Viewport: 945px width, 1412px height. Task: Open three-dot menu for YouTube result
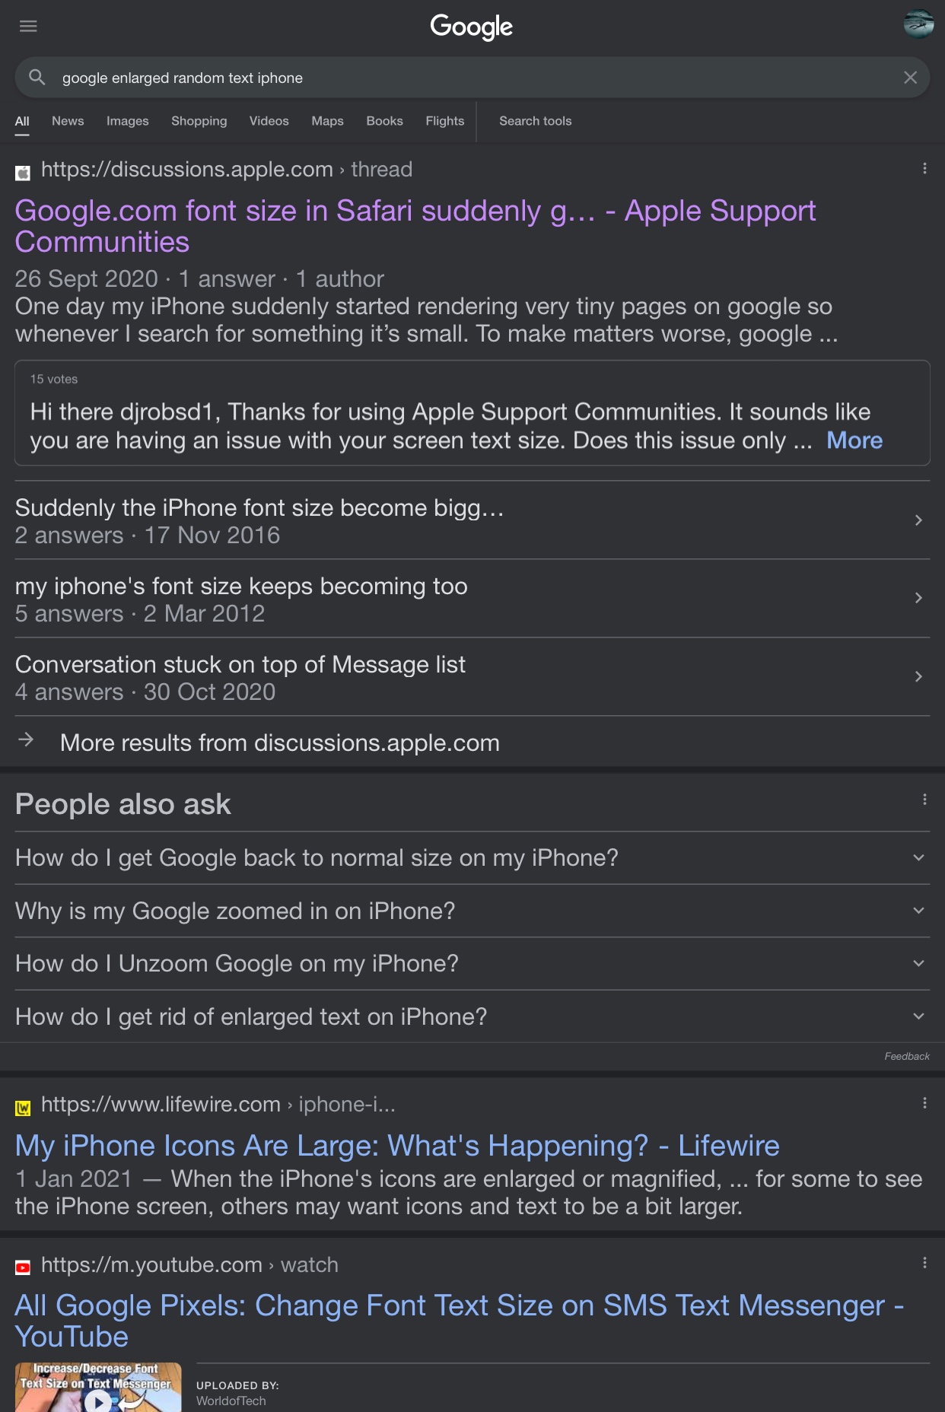point(924,1263)
